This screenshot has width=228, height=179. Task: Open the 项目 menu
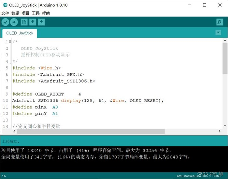[25, 13]
